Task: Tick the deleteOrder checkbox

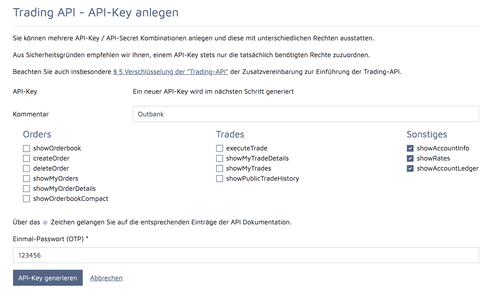Action: point(27,169)
